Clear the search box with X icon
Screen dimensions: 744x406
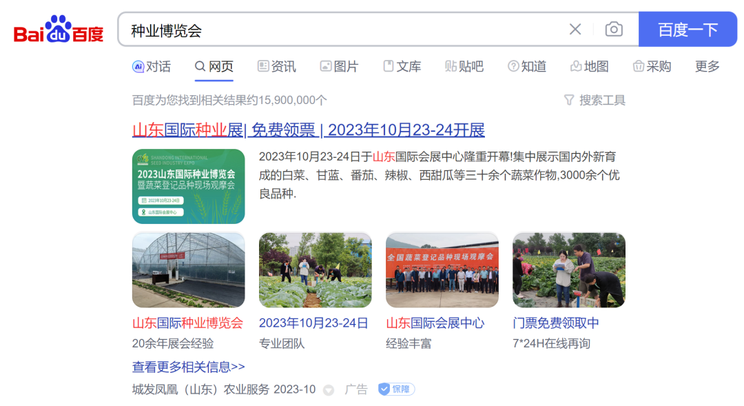pos(575,30)
